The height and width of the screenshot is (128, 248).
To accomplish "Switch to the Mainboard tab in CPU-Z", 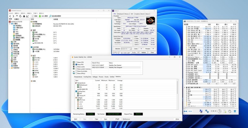I will [121, 14].
